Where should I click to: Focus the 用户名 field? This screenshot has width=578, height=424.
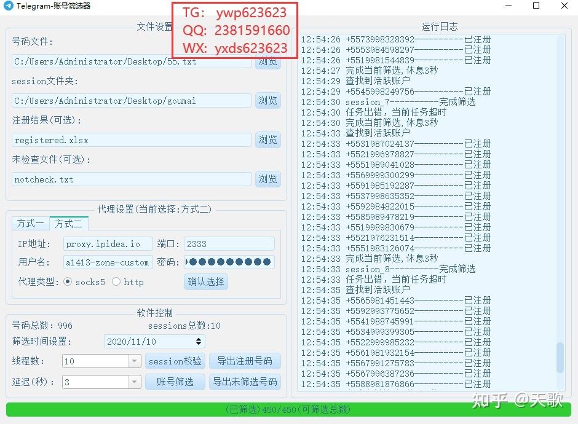(x=108, y=262)
